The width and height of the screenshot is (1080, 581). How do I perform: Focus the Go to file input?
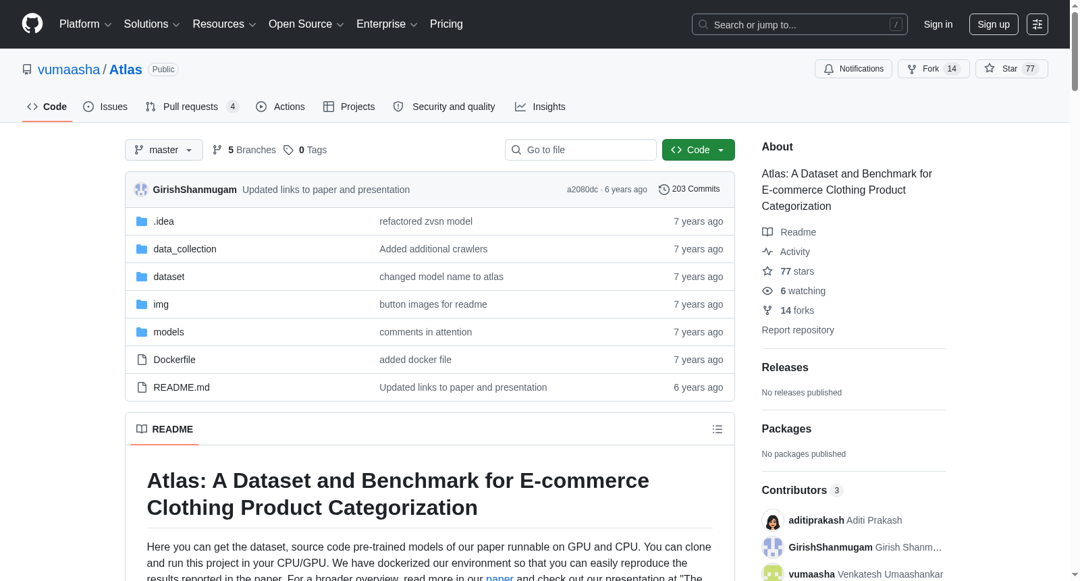(580, 150)
